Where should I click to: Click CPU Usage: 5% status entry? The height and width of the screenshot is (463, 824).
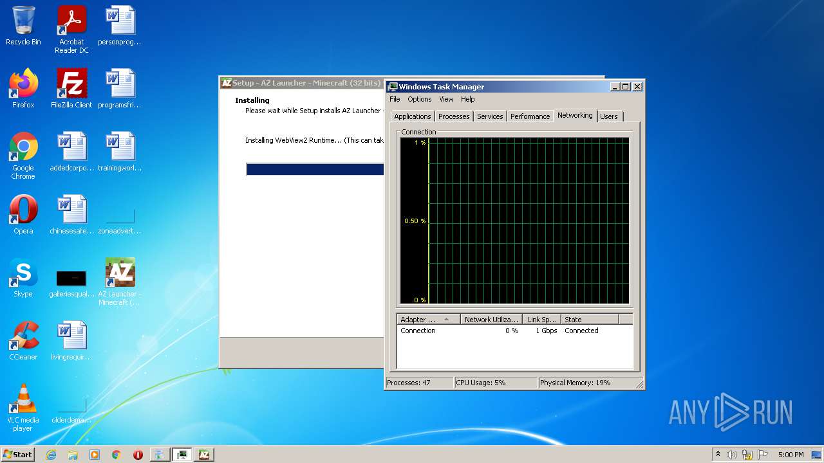click(x=496, y=383)
